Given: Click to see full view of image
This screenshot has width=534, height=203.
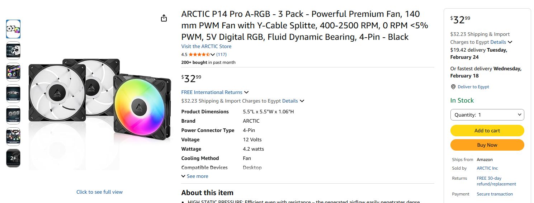Looking at the screenshot, I should click(x=99, y=192).
